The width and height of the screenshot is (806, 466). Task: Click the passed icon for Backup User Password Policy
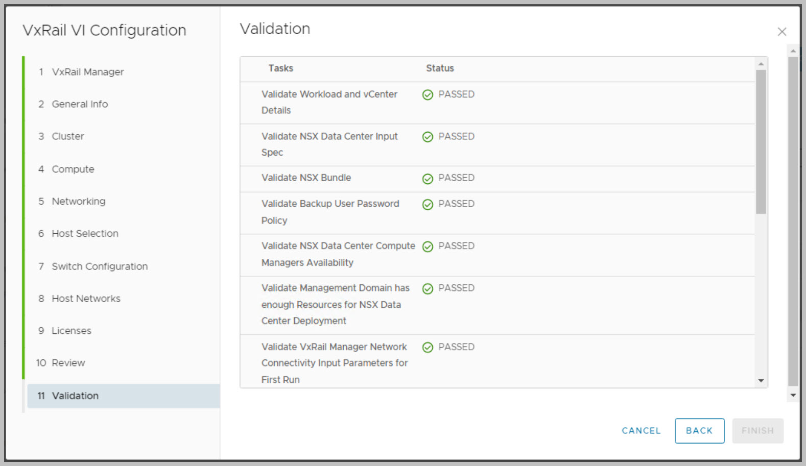428,205
